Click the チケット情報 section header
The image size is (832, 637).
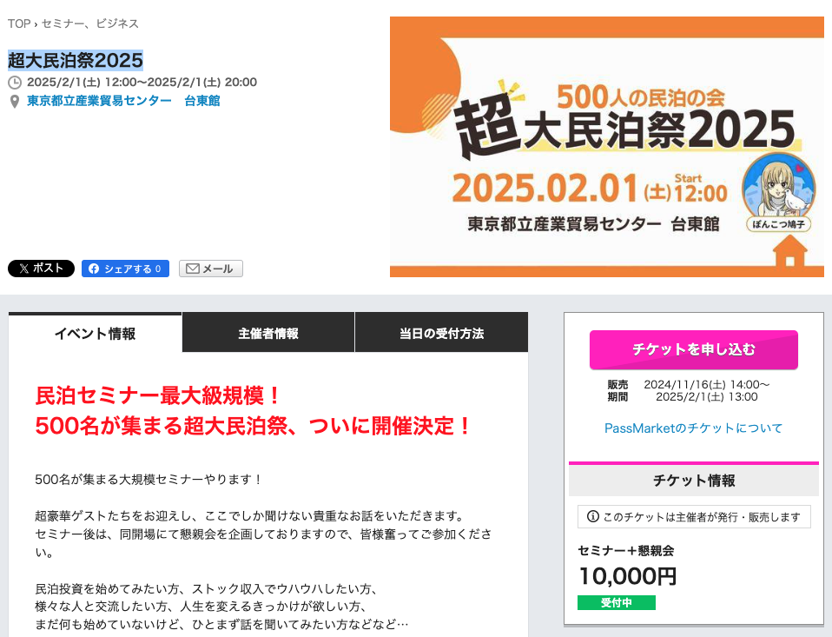(x=694, y=481)
